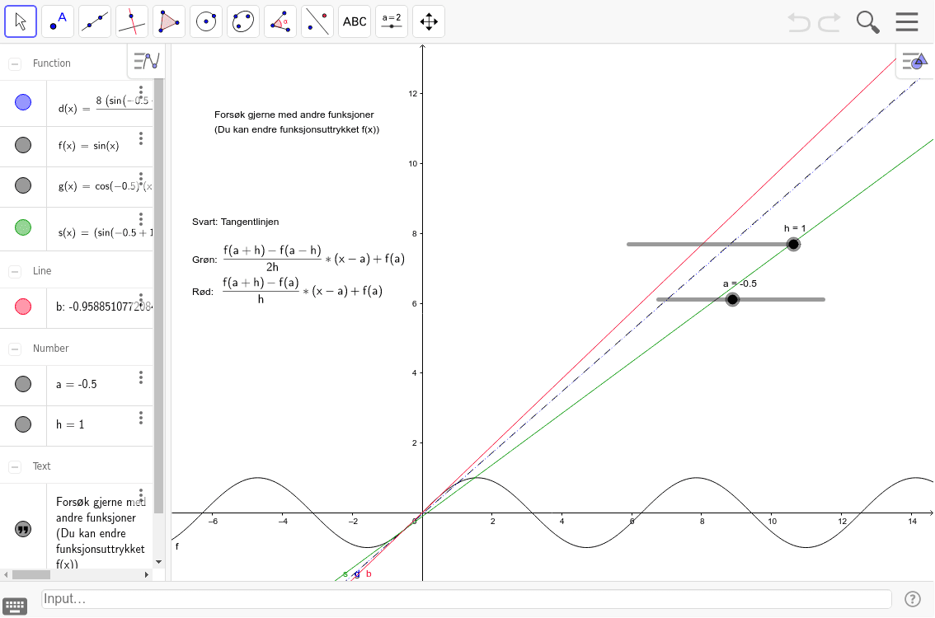Select the Ellipse tool
Viewport: 935px width, 618px height.
(x=243, y=21)
